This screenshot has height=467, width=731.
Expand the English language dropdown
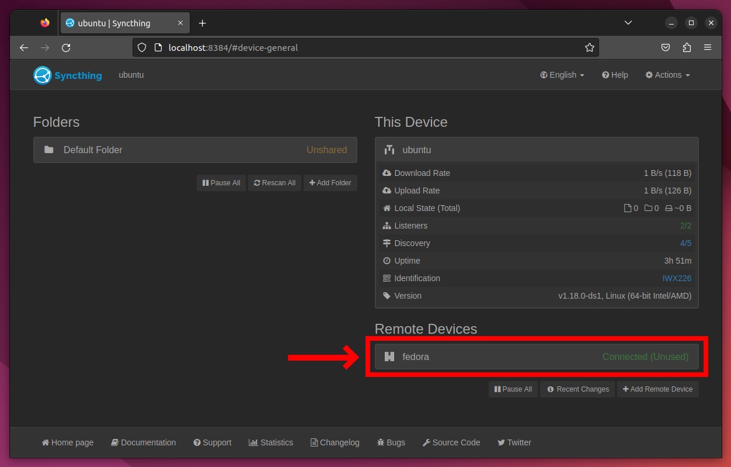coord(562,75)
